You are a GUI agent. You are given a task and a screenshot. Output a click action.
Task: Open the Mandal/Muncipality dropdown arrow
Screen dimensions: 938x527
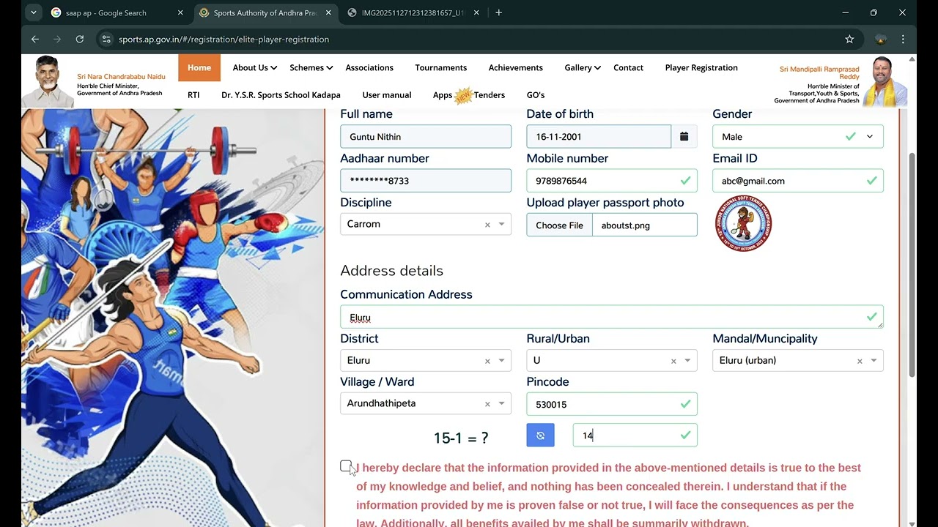pos(874,361)
